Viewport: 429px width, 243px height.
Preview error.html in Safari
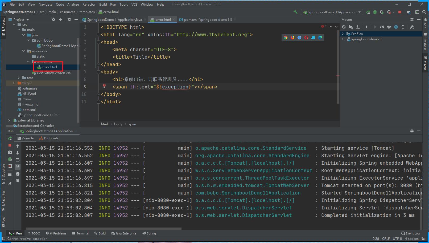pos(299,38)
